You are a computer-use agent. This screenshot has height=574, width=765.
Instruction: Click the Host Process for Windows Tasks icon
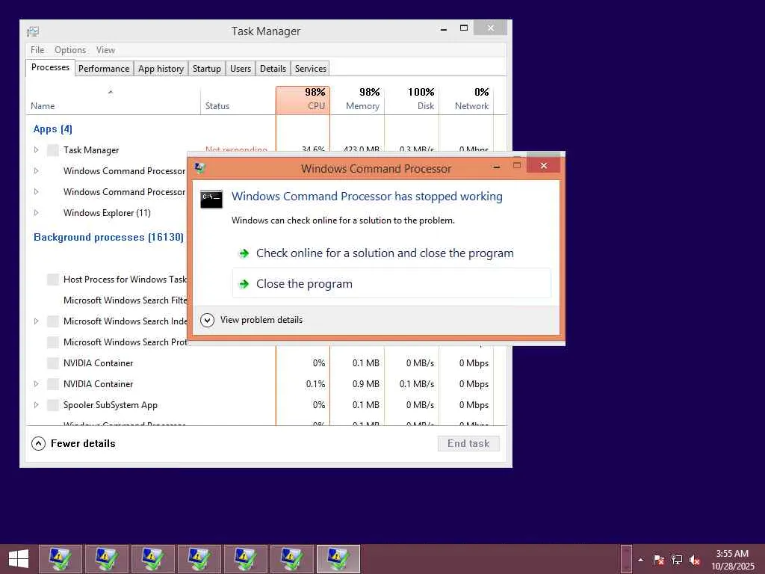click(53, 280)
